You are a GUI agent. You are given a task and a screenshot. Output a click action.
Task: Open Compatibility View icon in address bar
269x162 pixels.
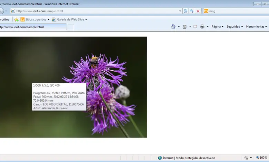pyautogui.click(x=186, y=11)
